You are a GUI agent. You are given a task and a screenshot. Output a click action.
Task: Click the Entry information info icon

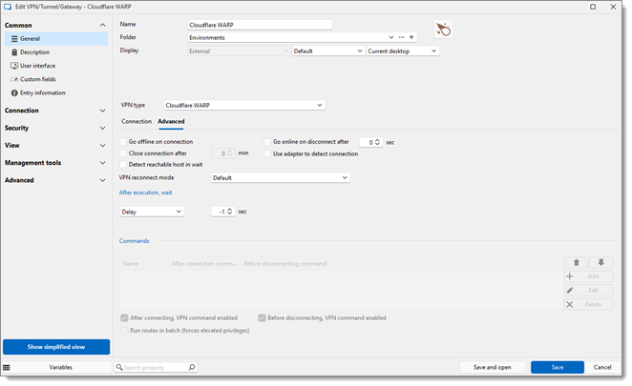point(14,93)
